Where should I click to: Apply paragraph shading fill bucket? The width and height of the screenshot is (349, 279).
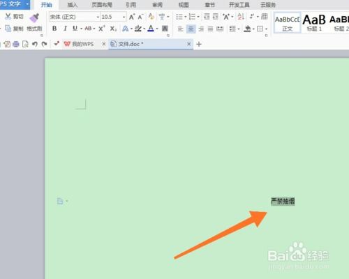pyautogui.click(x=247, y=29)
